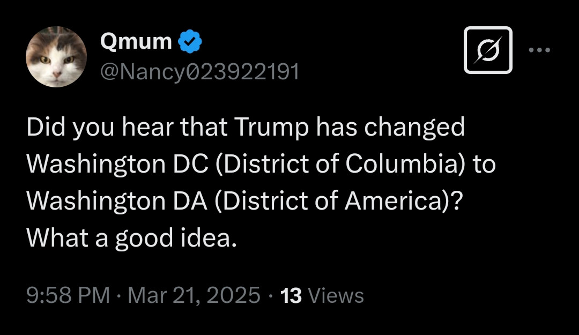The height and width of the screenshot is (335, 579).
Task: Click the "What a good idea." sentence
Action: 131,237
